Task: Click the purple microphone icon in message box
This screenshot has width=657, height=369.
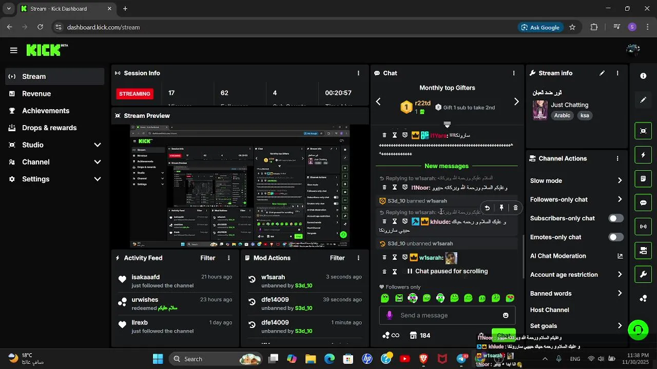Action: (x=390, y=315)
